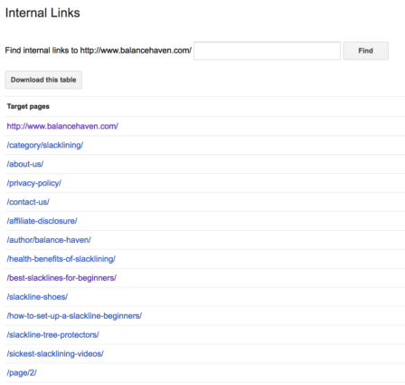Click the Internal Links page heading
Image resolution: width=405 pixels, height=385 pixels.
[42, 13]
